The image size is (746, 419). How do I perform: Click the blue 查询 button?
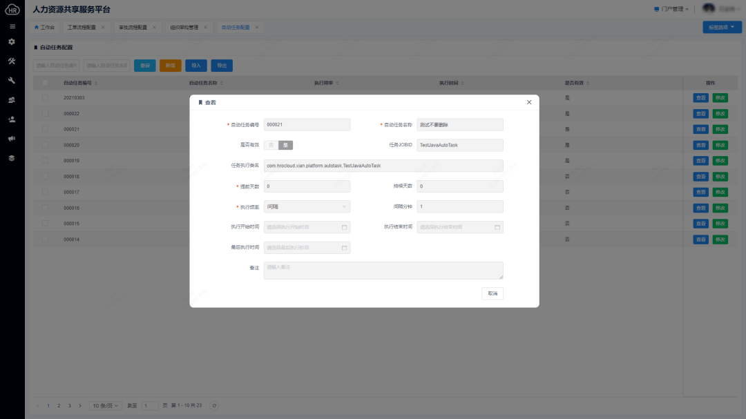145,66
